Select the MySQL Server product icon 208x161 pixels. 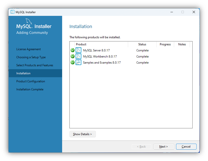pyautogui.click(x=78, y=50)
